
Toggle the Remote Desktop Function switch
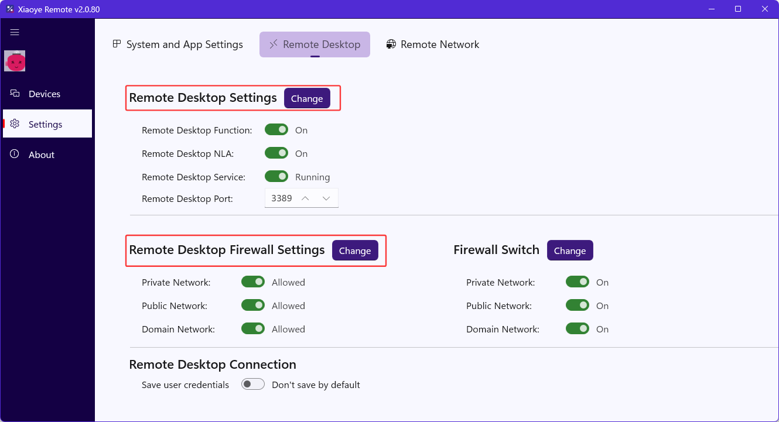click(x=276, y=130)
